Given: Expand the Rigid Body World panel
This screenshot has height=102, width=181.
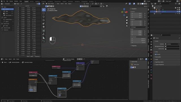Looking at the screenshot, I should [x=159, y=62].
